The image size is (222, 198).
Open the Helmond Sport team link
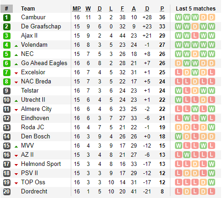[41, 164]
